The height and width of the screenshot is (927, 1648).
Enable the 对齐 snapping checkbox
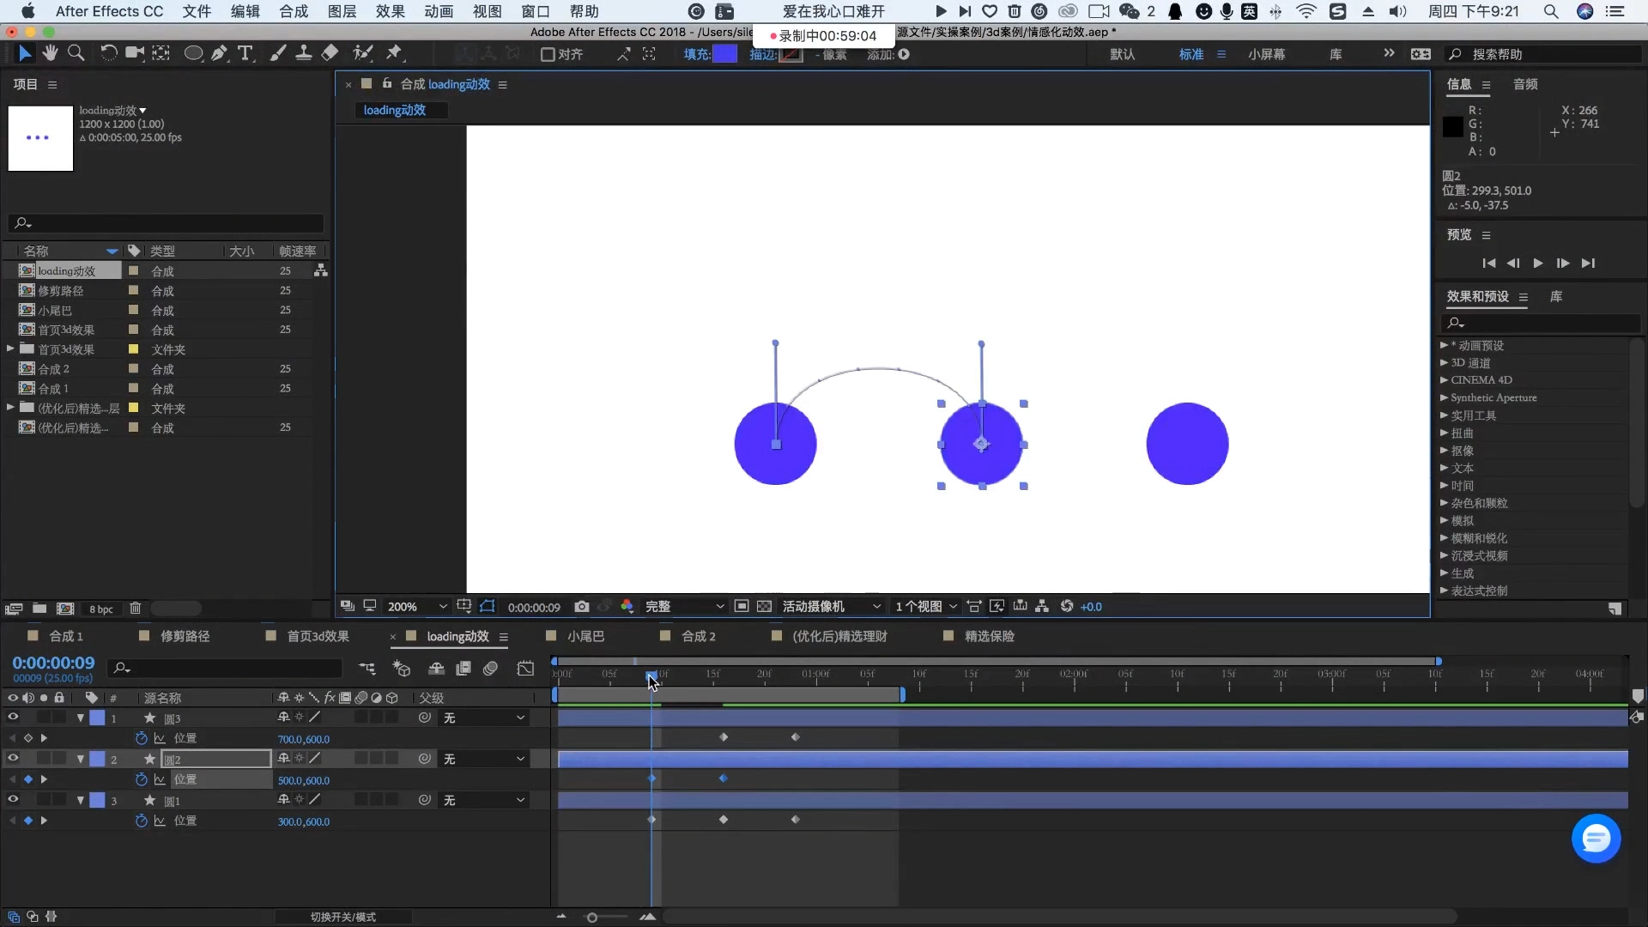[548, 54]
